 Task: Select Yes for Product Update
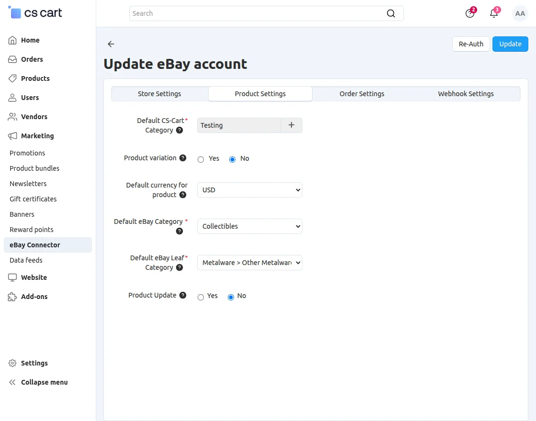point(201,297)
